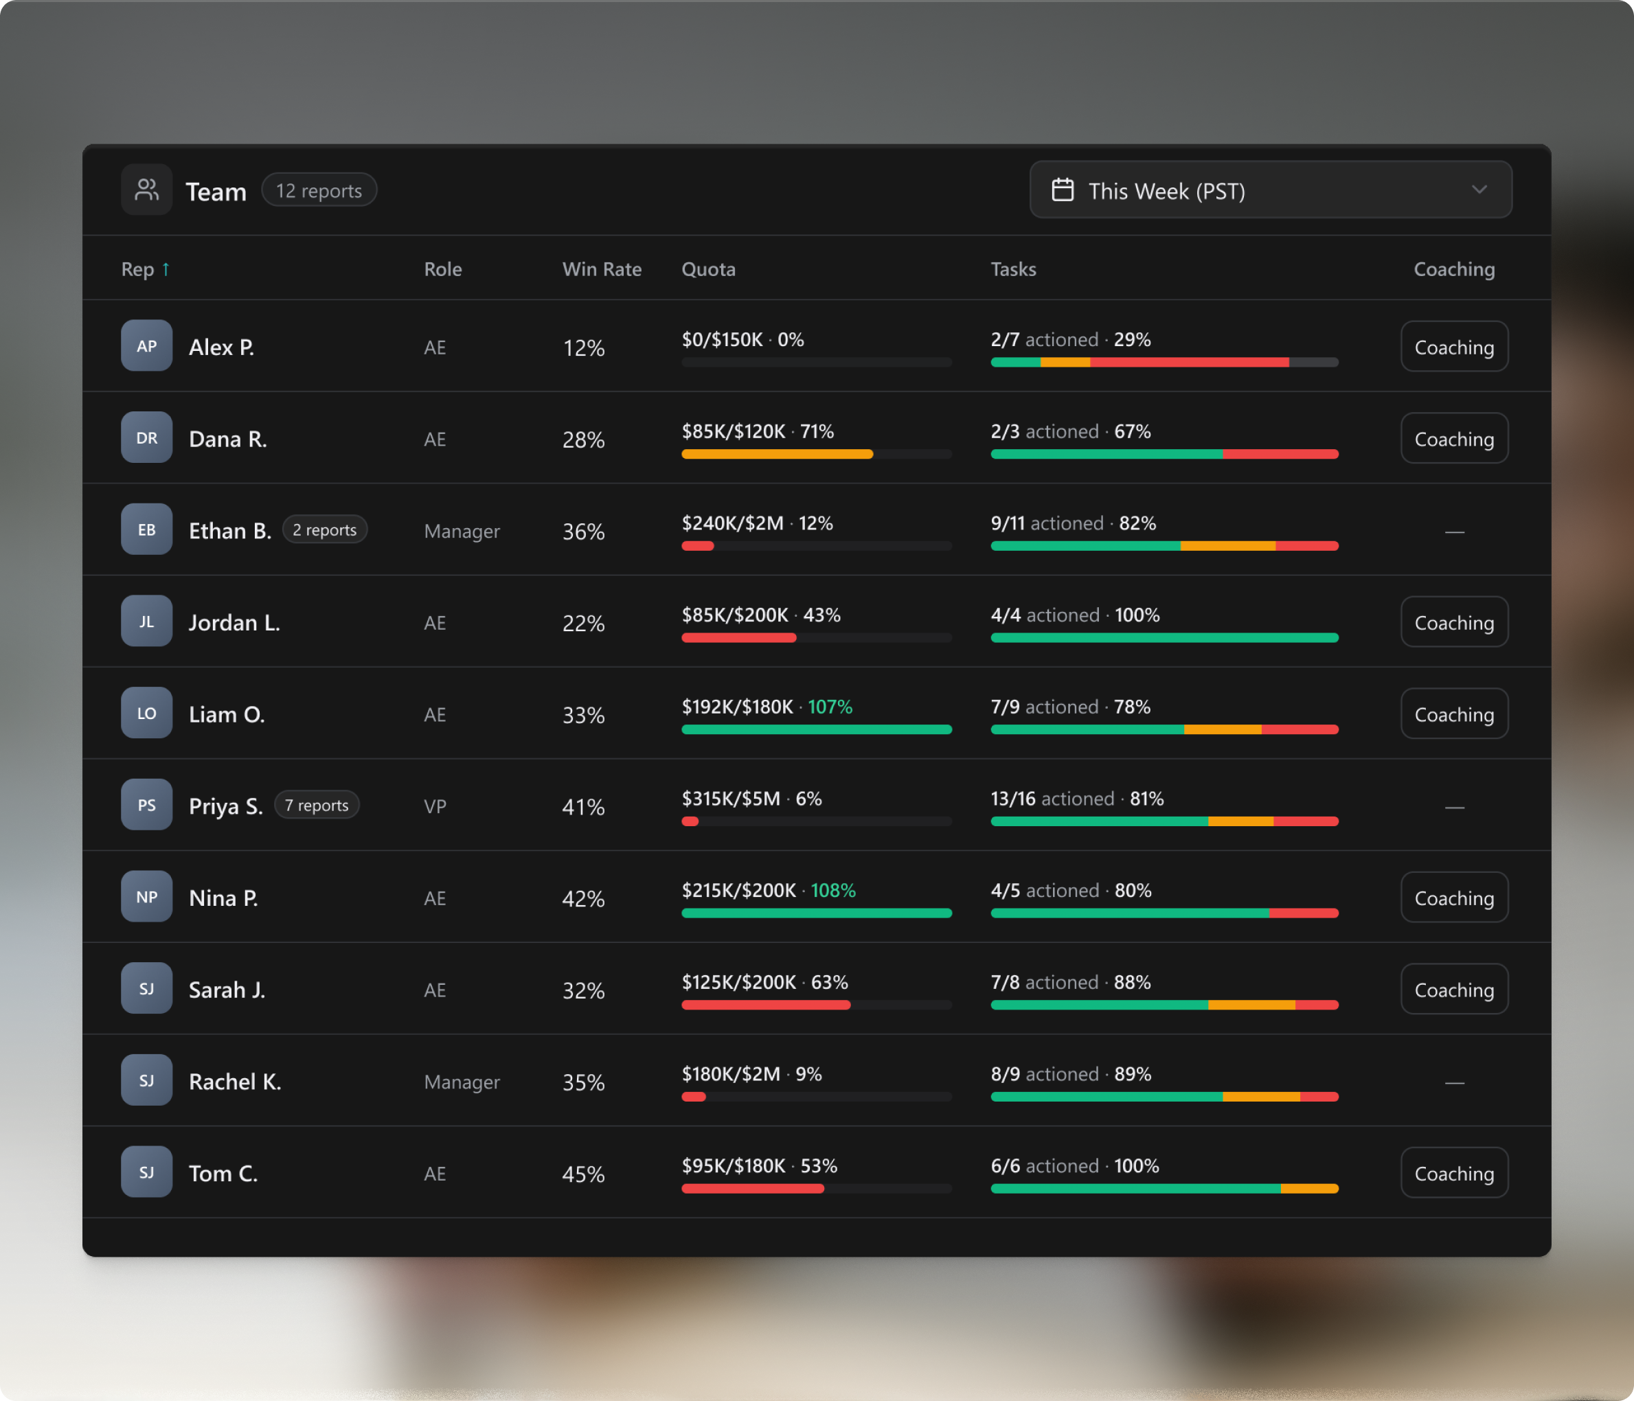Click the NP avatar for Nina P.
1634x1401 pixels.
[147, 896]
